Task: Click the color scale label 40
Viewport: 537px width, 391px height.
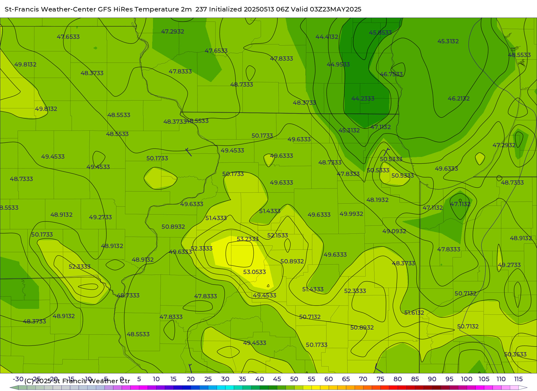Action: tap(260, 379)
